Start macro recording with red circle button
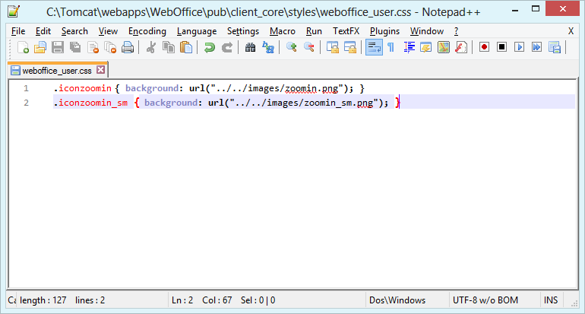 (x=484, y=47)
